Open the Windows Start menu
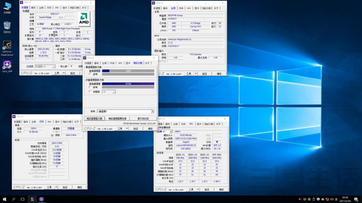This screenshot has width=362, height=203. pos(4,199)
